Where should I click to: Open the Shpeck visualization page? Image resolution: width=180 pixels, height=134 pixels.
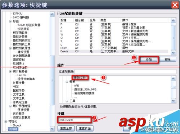17,125
